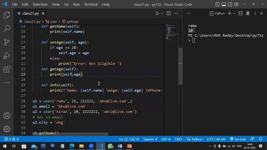Open editor More Actions ellipsis

[176, 13]
